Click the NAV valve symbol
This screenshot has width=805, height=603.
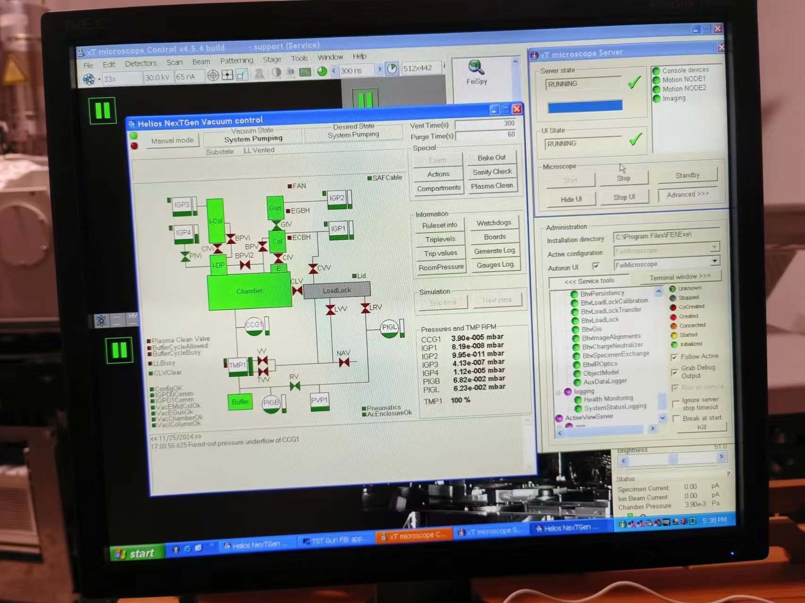click(344, 362)
